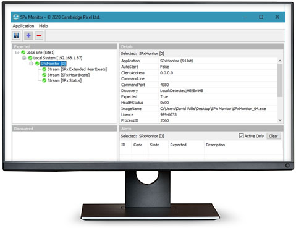This screenshot has height=228, width=296.
Task: Click the HealthStatus value 0x00
Action: [x=164, y=103]
